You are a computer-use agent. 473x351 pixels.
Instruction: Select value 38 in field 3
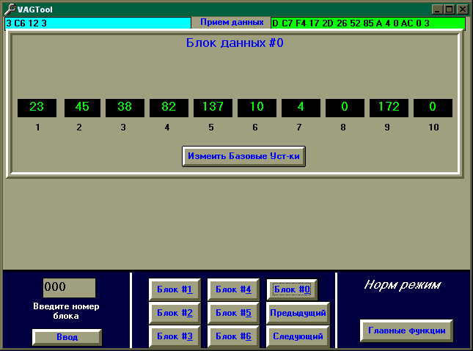(x=125, y=108)
